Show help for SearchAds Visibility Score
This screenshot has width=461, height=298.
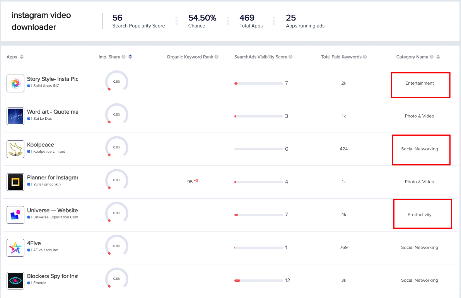290,57
